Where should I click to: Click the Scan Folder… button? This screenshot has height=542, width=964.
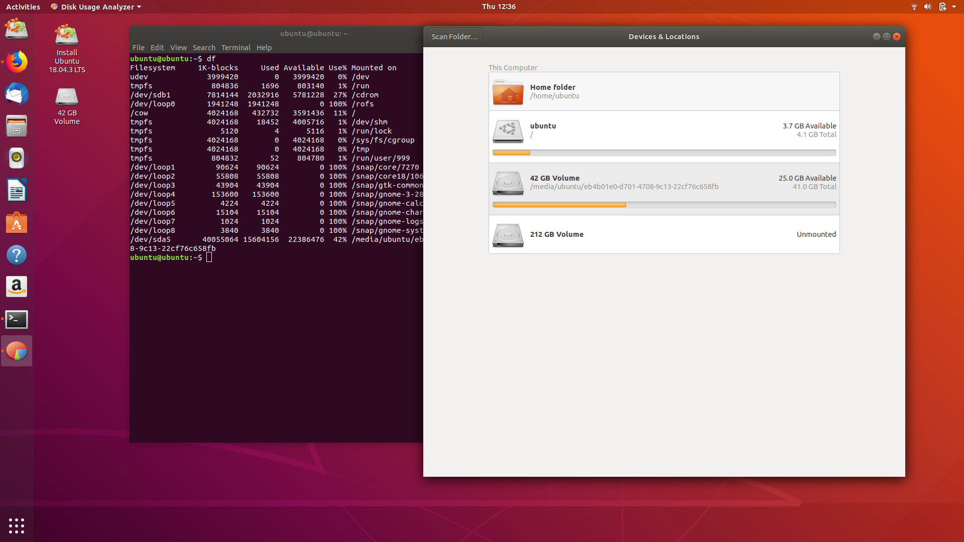[x=454, y=37]
